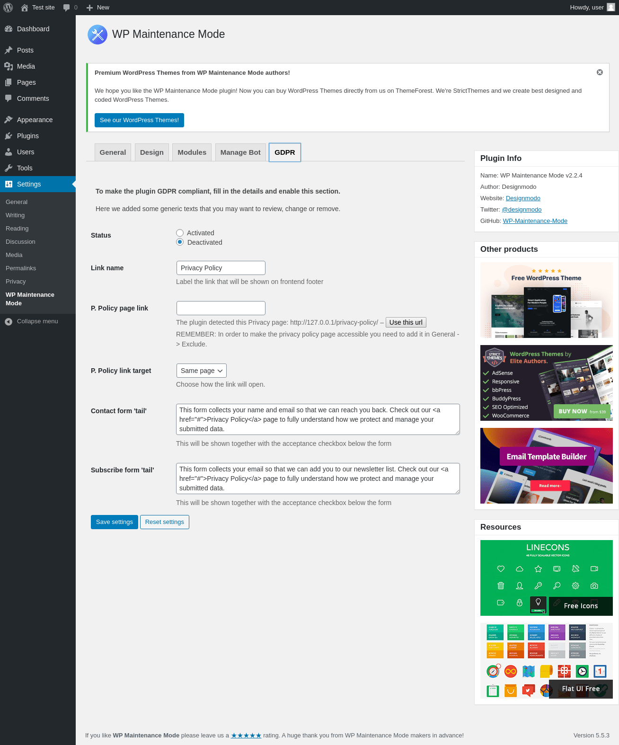Click the Settings sliders icon
Viewport: 619px width, 745px height.
tap(9, 184)
